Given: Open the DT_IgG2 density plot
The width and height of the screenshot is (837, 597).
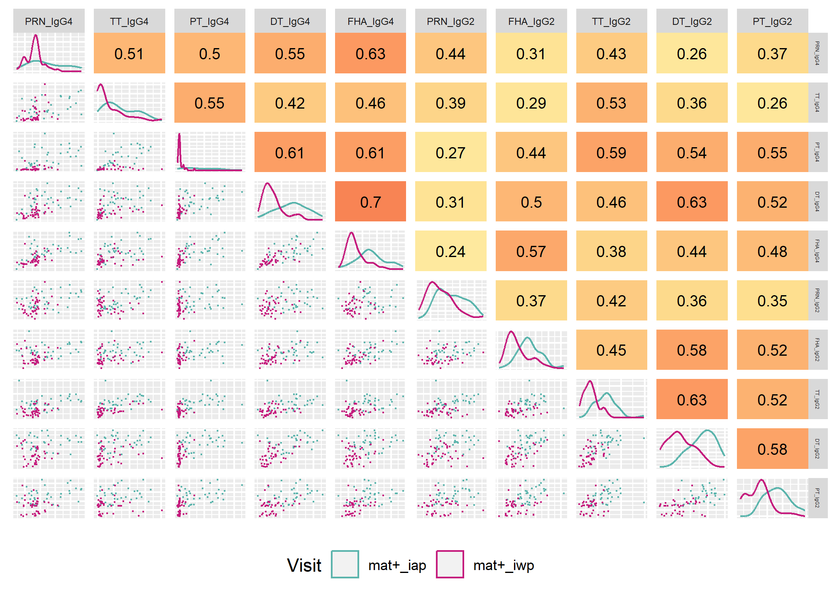Looking at the screenshot, I should (692, 449).
